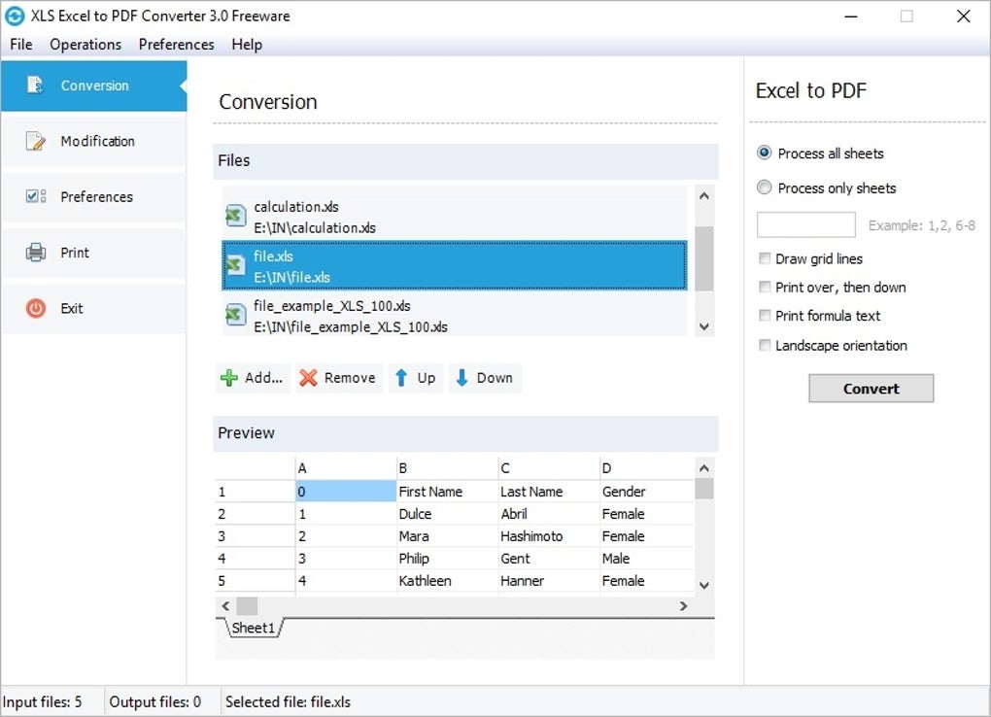Screen dimensions: 991x717
Task: Select the Process only sheets option
Action: pyautogui.click(x=826, y=188)
